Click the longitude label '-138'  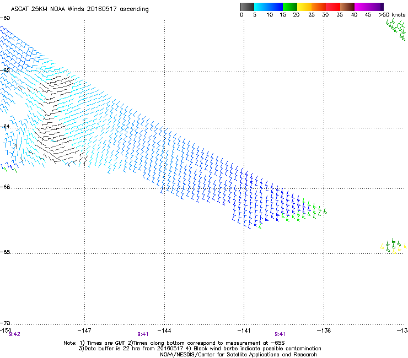(324, 330)
